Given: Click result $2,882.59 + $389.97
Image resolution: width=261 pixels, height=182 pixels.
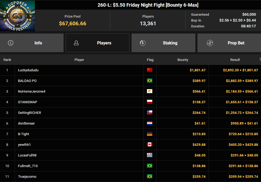Looking at the screenshot, I should click(x=242, y=81).
